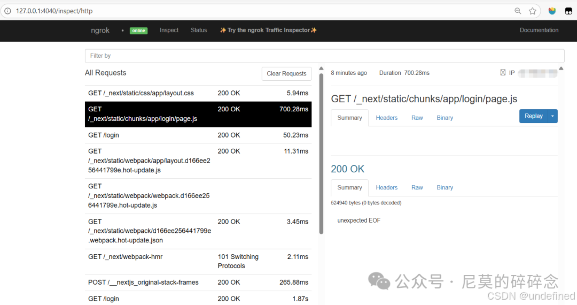Click the address bar URL 127.0.0.1:4040/inspect/http

click(54, 11)
